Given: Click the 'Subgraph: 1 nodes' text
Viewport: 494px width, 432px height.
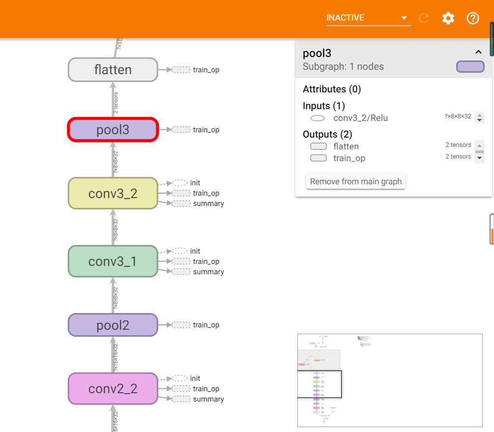Looking at the screenshot, I should 343,66.
